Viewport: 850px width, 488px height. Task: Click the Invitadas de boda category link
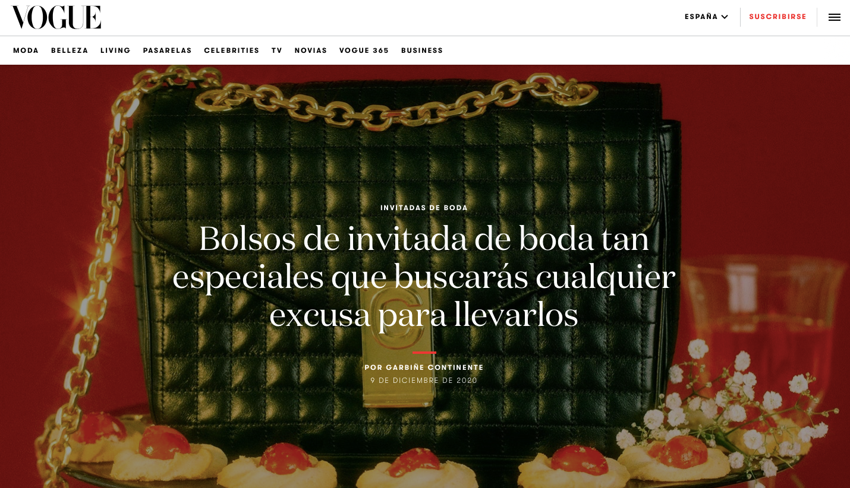(424, 208)
